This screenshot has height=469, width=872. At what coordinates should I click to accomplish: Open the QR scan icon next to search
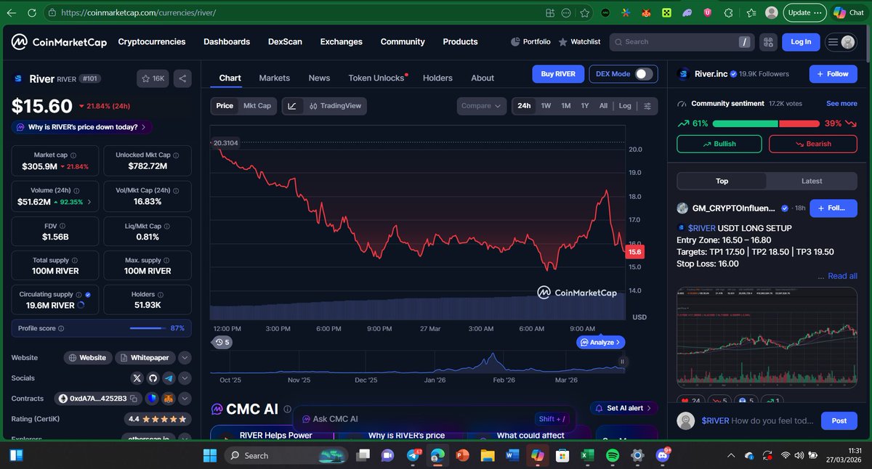pos(768,42)
